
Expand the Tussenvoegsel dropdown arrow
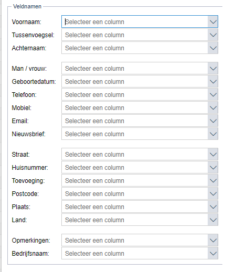pos(213,35)
